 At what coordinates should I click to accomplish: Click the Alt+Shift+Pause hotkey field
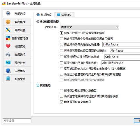pos(121,63)
